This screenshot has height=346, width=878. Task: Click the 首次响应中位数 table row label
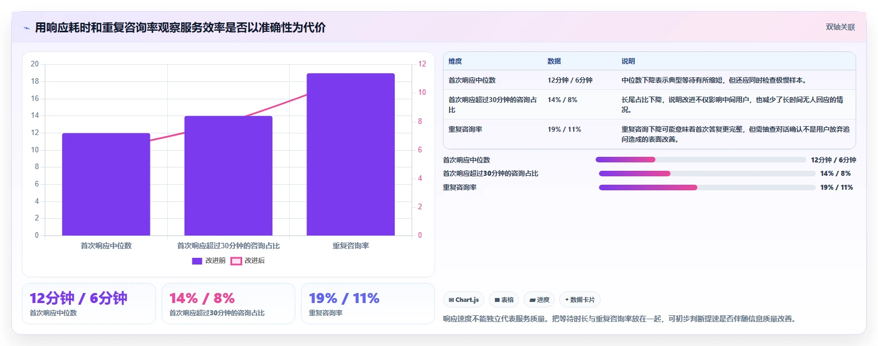(472, 80)
